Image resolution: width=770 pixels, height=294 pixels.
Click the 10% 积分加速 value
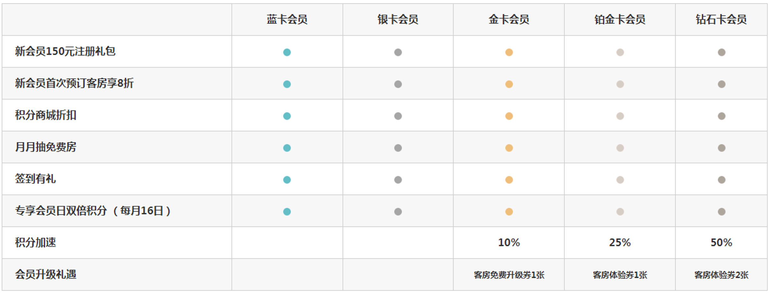[x=509, y=243]
